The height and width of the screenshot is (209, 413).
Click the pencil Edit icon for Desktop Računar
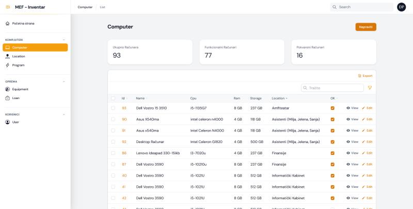pos(363,141)
